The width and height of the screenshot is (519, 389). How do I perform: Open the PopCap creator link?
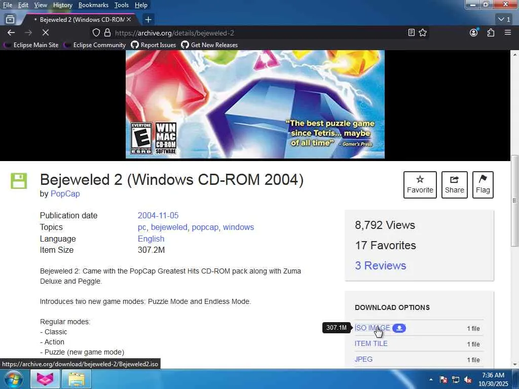[x=65, y=194]
